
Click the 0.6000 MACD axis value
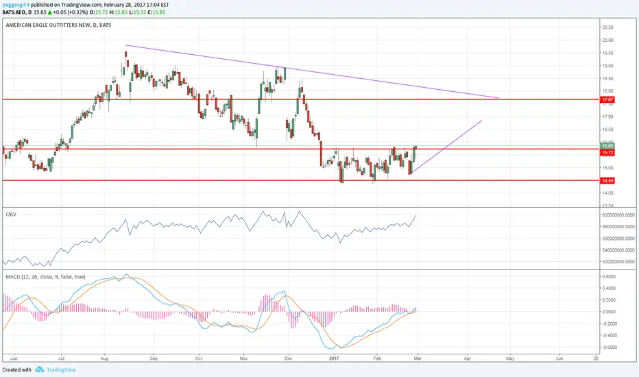coord(609,276)
